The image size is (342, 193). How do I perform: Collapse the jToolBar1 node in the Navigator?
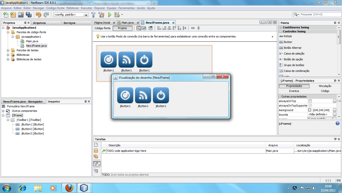pos(8,120)
